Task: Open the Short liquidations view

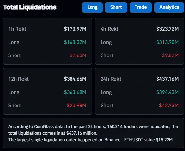Action: click(x=116, y=7)
